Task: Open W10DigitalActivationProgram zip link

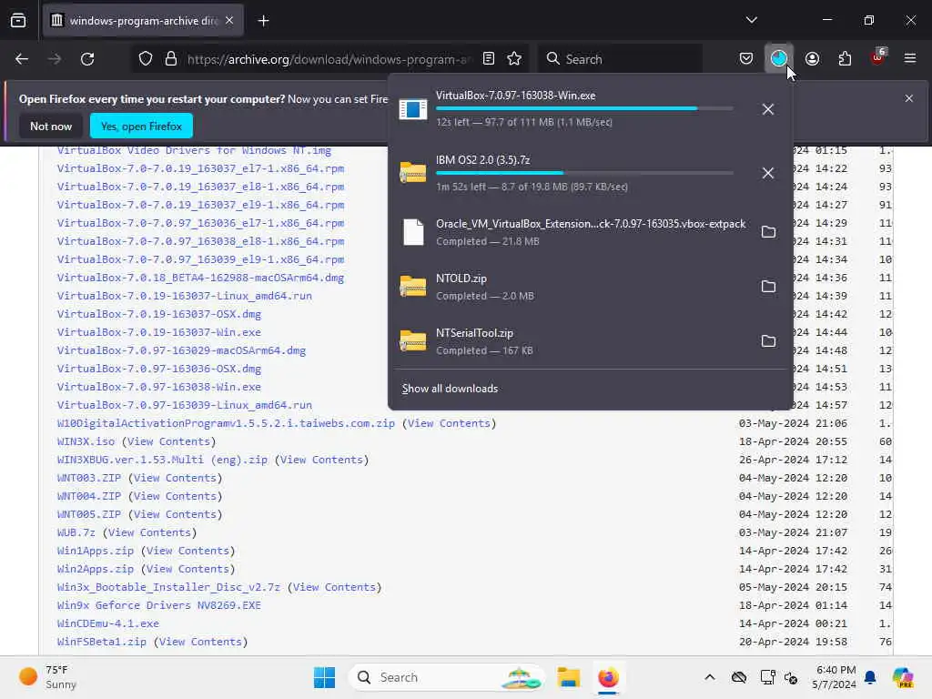Action: [226, 423]
